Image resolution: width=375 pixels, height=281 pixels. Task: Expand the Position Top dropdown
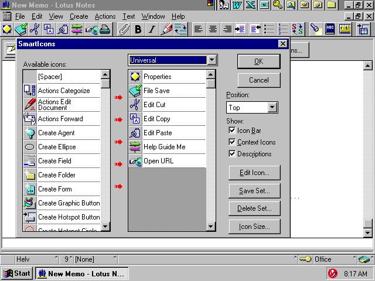coord(272,108)
